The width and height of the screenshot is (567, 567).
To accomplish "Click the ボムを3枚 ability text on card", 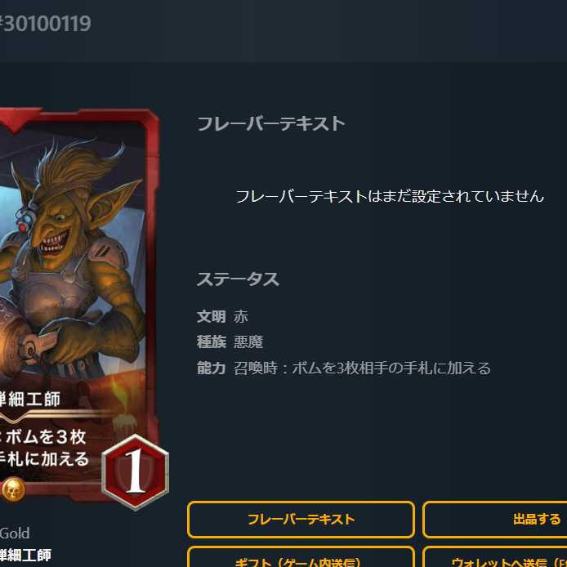I will (x=44, y=437).
